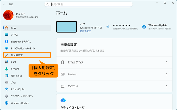Click the Bluetooth icon in sidebar

point(7,42)
